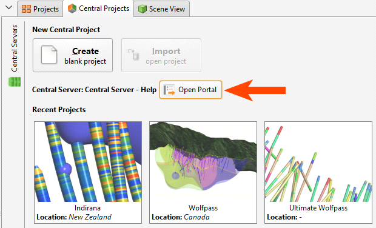Select the Central Projects tab

[x=98, y=8]
